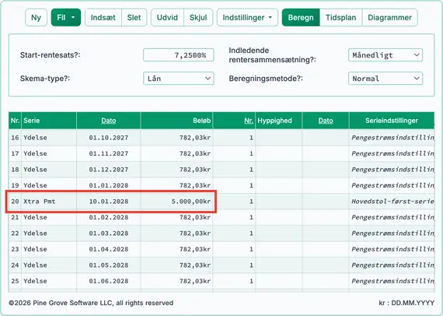Click the 782,03kr amount in row 22

click(177, 233)
